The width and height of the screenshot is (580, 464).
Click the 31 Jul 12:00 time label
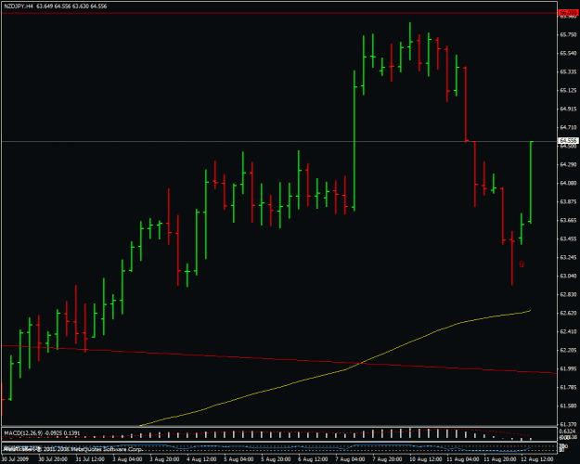tap(90, 459)
